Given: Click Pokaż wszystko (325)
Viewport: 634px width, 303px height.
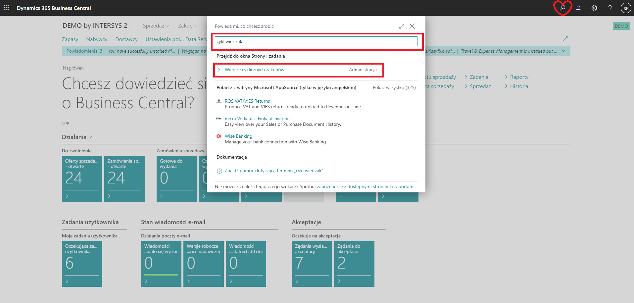Looking at the screenshot, I should [x=394, y=87].
